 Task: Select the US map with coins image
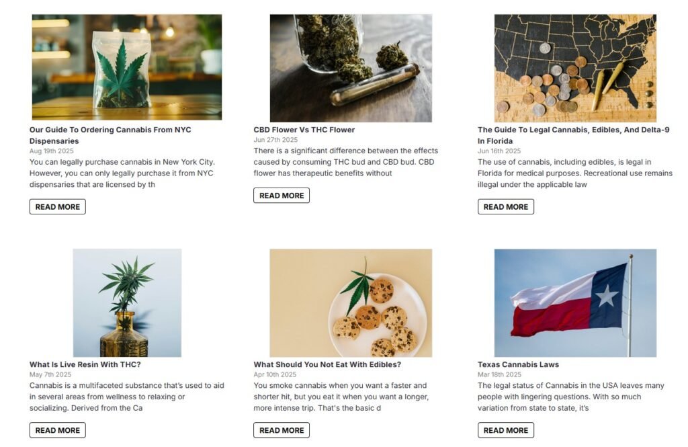tap(575, 67)
